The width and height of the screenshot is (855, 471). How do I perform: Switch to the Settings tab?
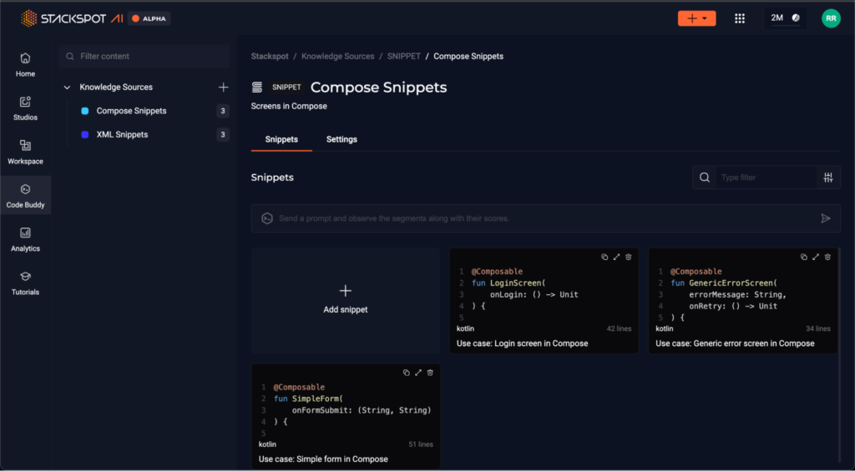click(341, 139)
